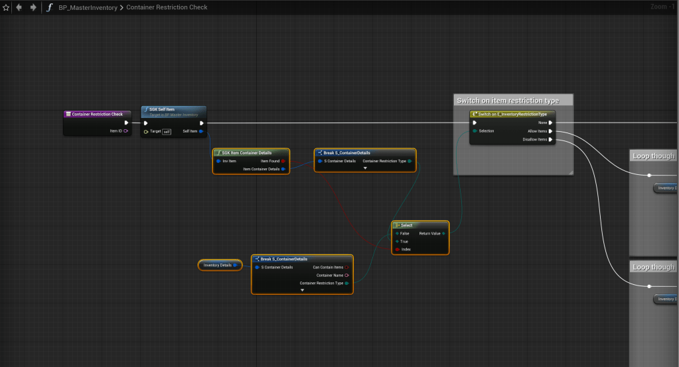Click the Select node's Return Value pin
This screenshot has height=367, width=679.
point(443,233)
